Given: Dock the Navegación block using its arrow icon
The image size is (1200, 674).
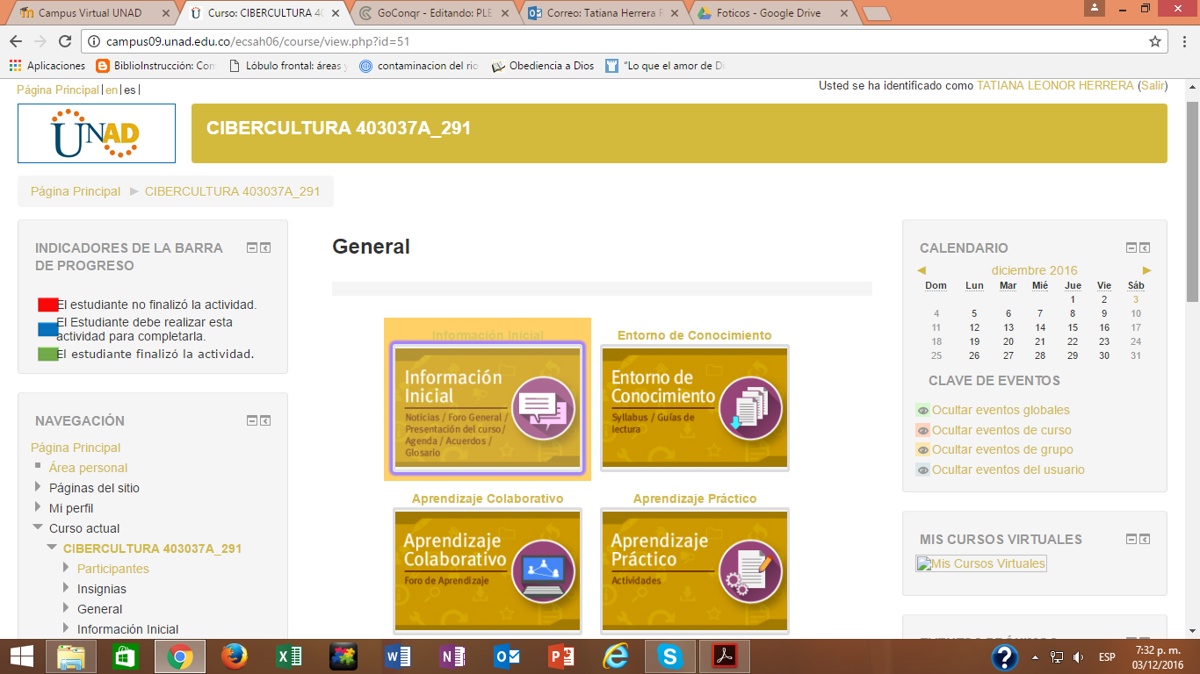Looking at the screenshot, I should tap(265, 421).
